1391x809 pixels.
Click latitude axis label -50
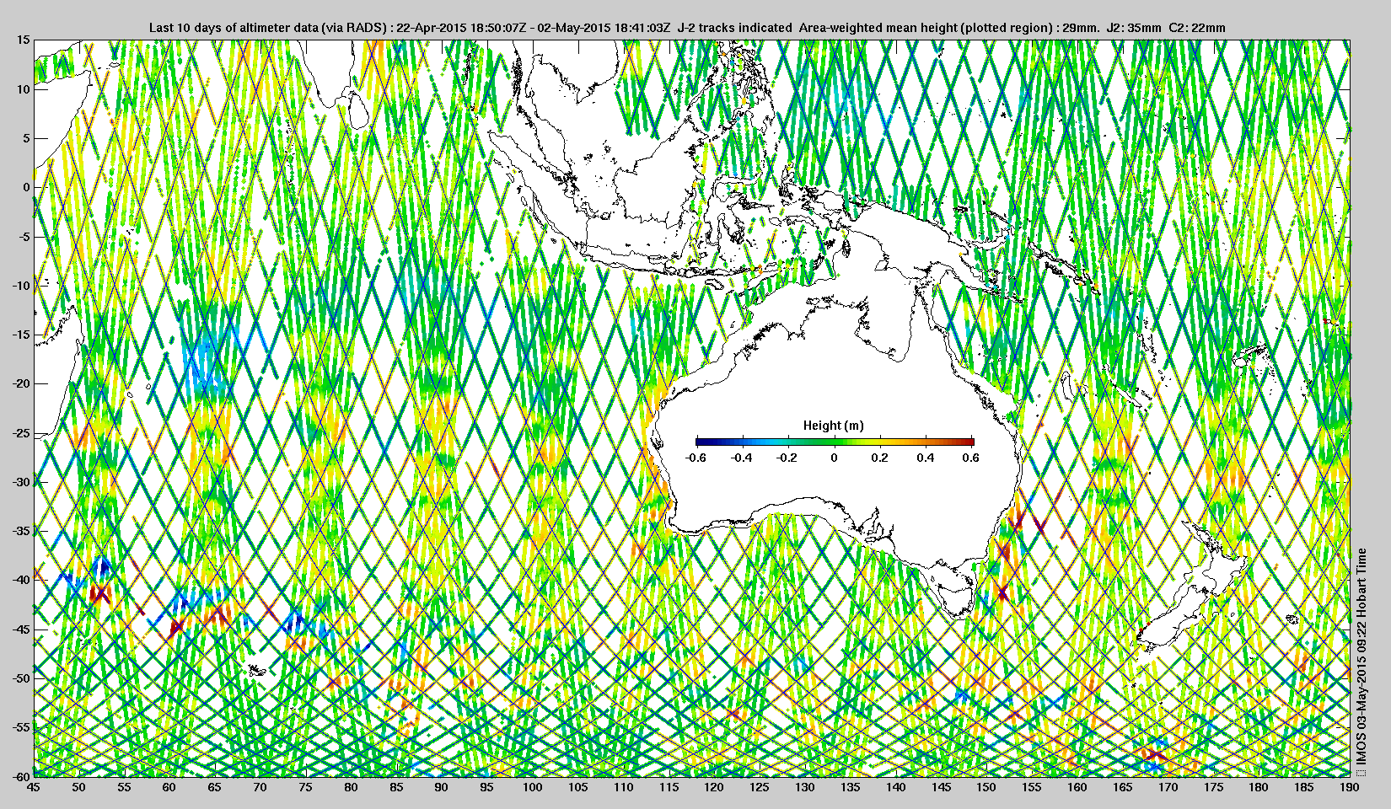pyautogui.click(x=21, y=678)
